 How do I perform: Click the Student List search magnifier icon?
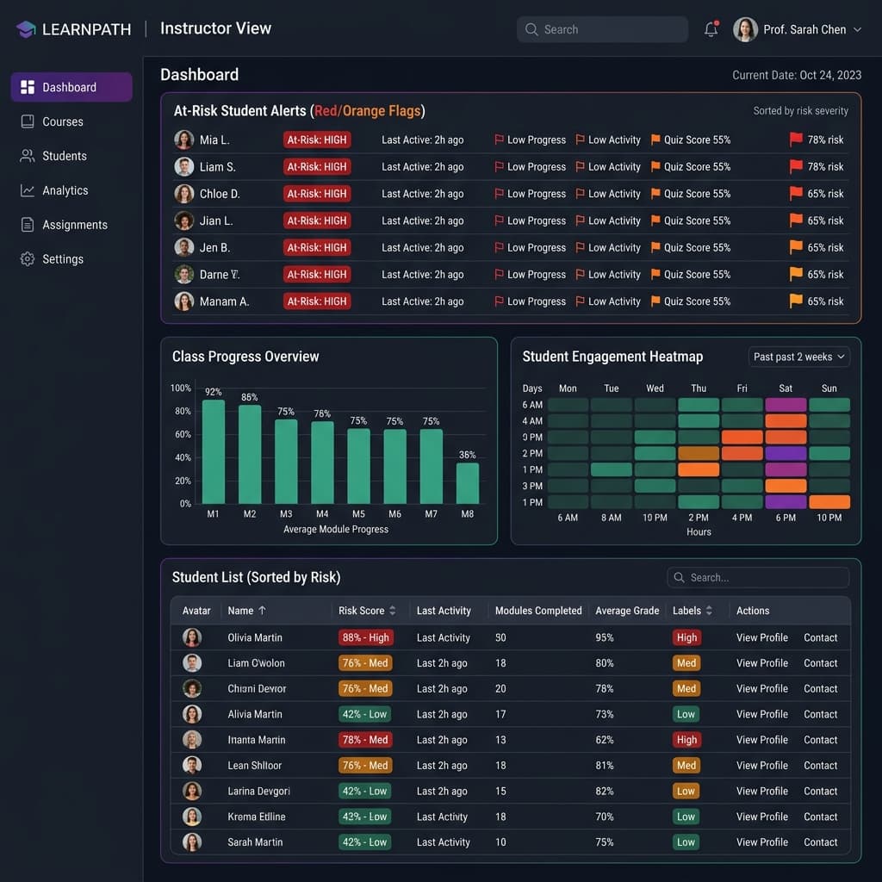(x=679, y=577)
